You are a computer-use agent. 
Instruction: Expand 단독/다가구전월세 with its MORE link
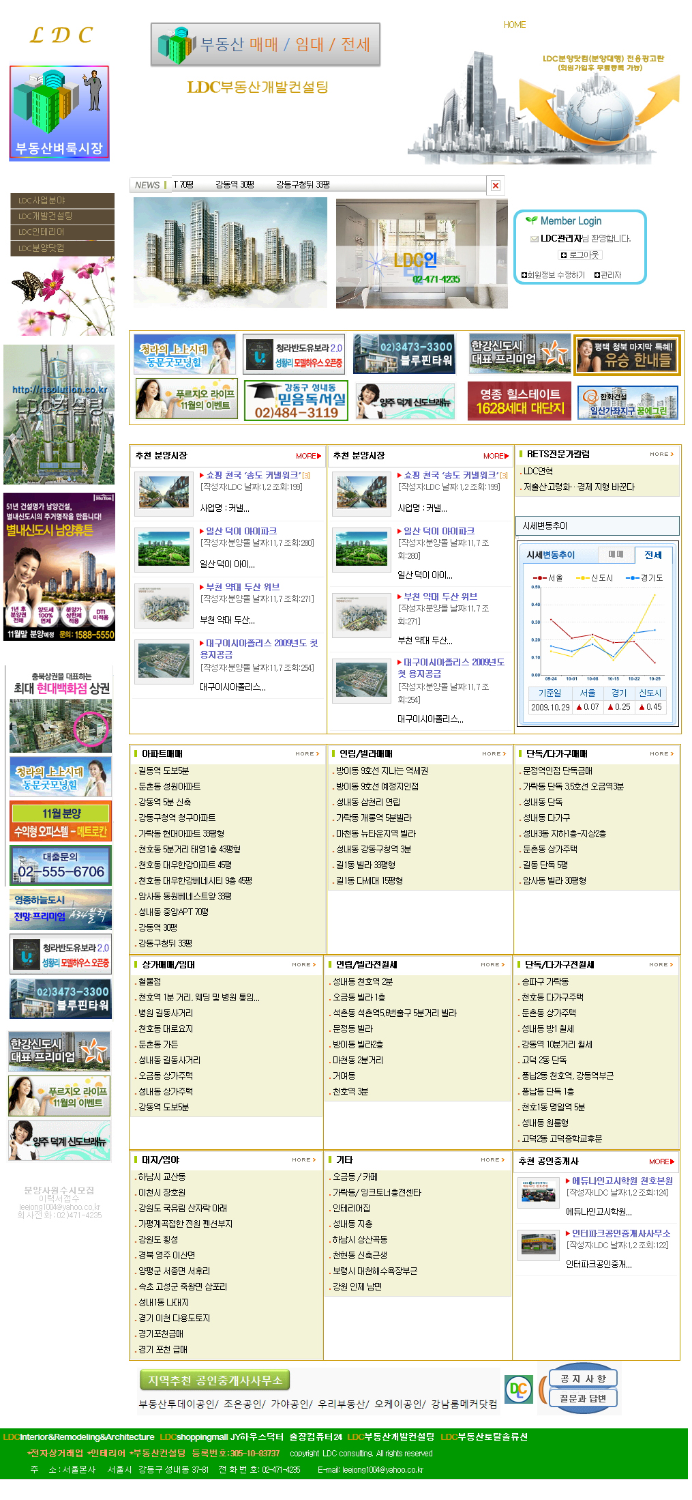click(661, 965)
